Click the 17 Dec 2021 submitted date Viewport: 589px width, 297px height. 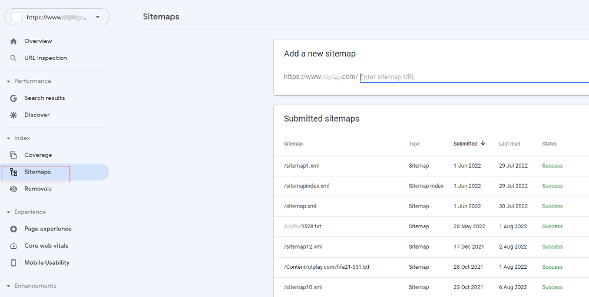[468, 247]
